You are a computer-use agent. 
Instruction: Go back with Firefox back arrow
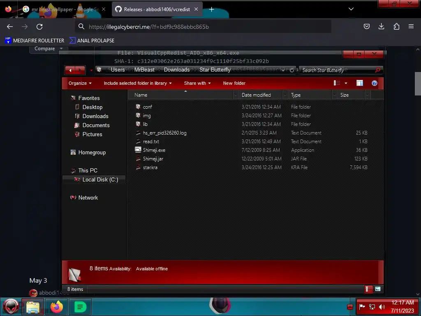10,27
